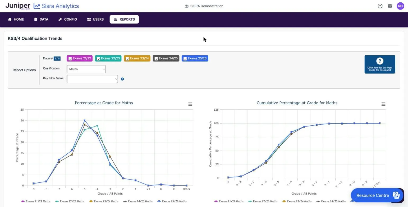408x207 pixels.
Task: Open the USERS menu
Action: point(95,19)
